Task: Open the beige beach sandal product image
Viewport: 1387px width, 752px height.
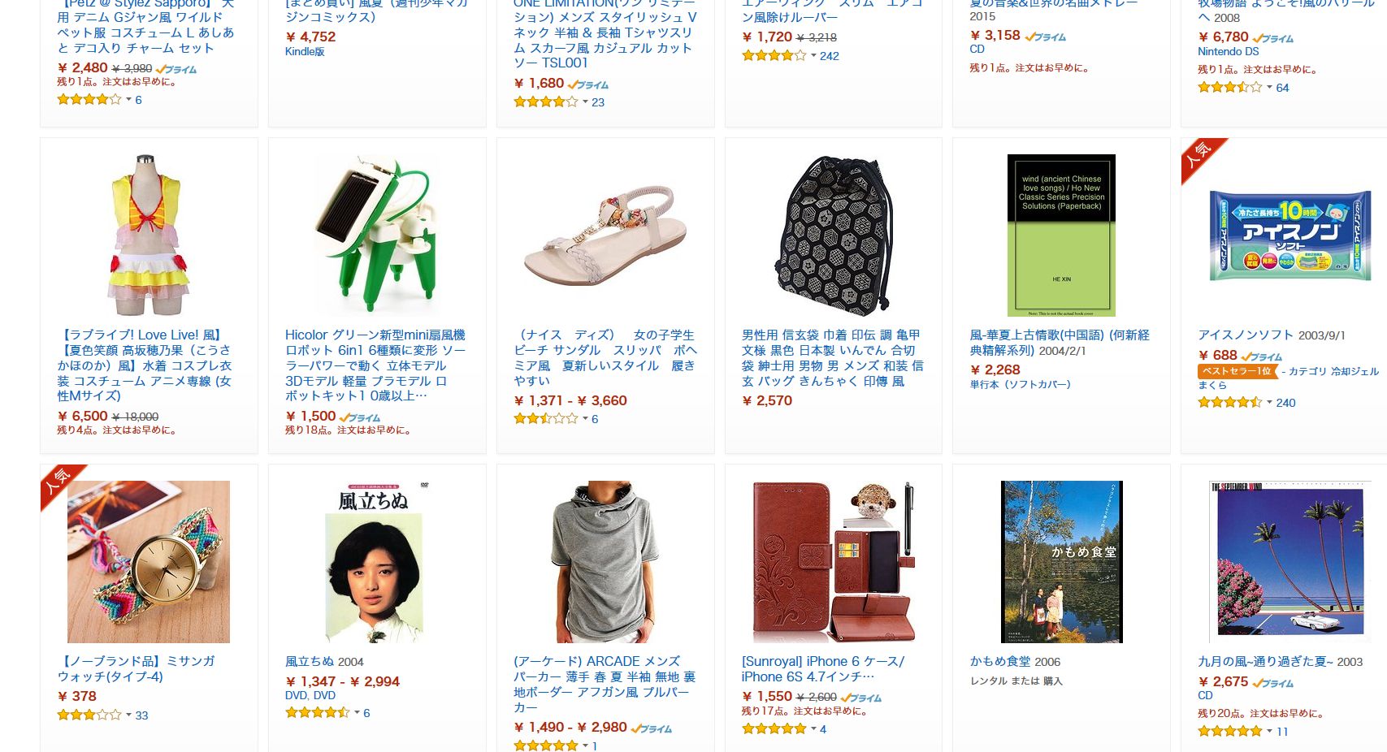Action: 605,236
